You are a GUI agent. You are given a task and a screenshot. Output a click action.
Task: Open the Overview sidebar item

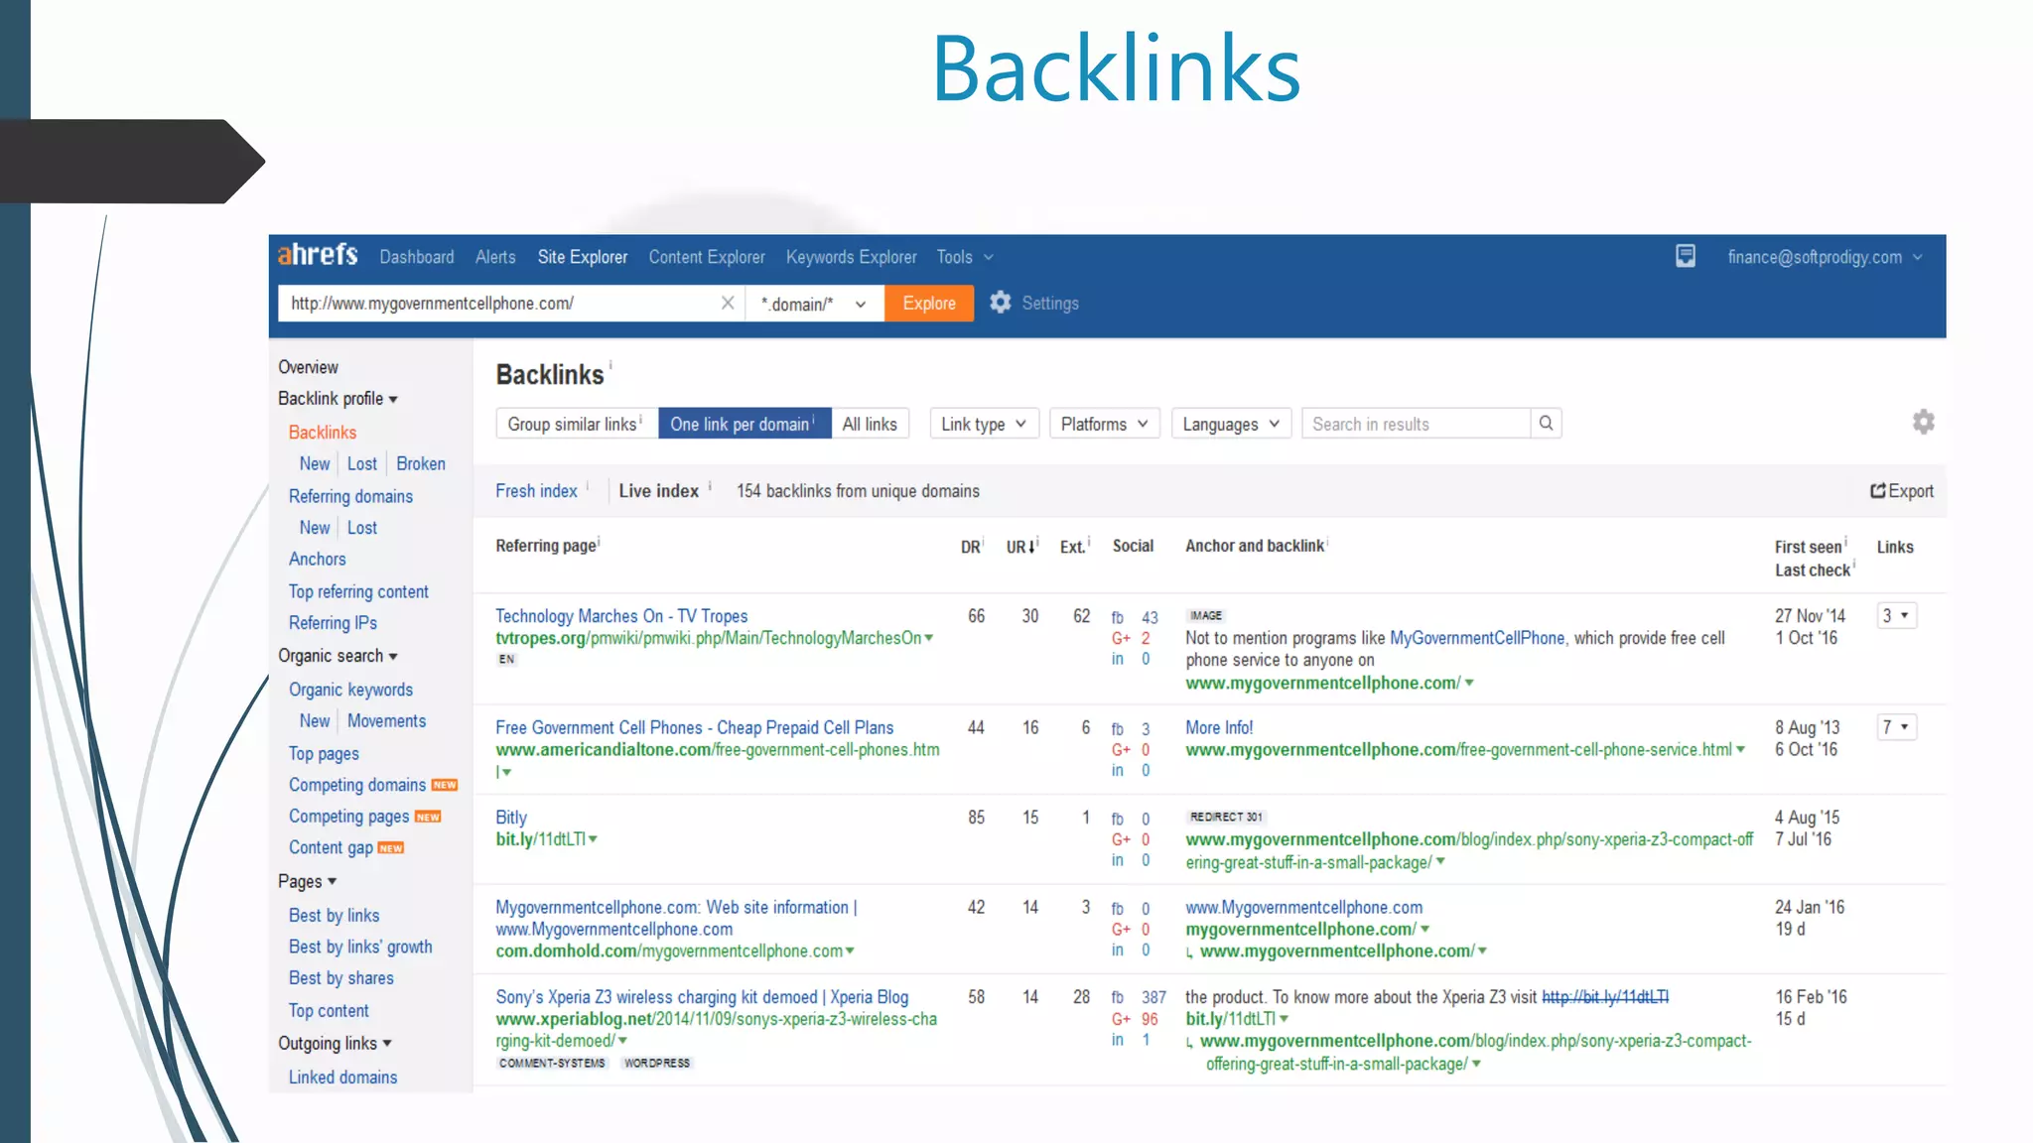308,367
